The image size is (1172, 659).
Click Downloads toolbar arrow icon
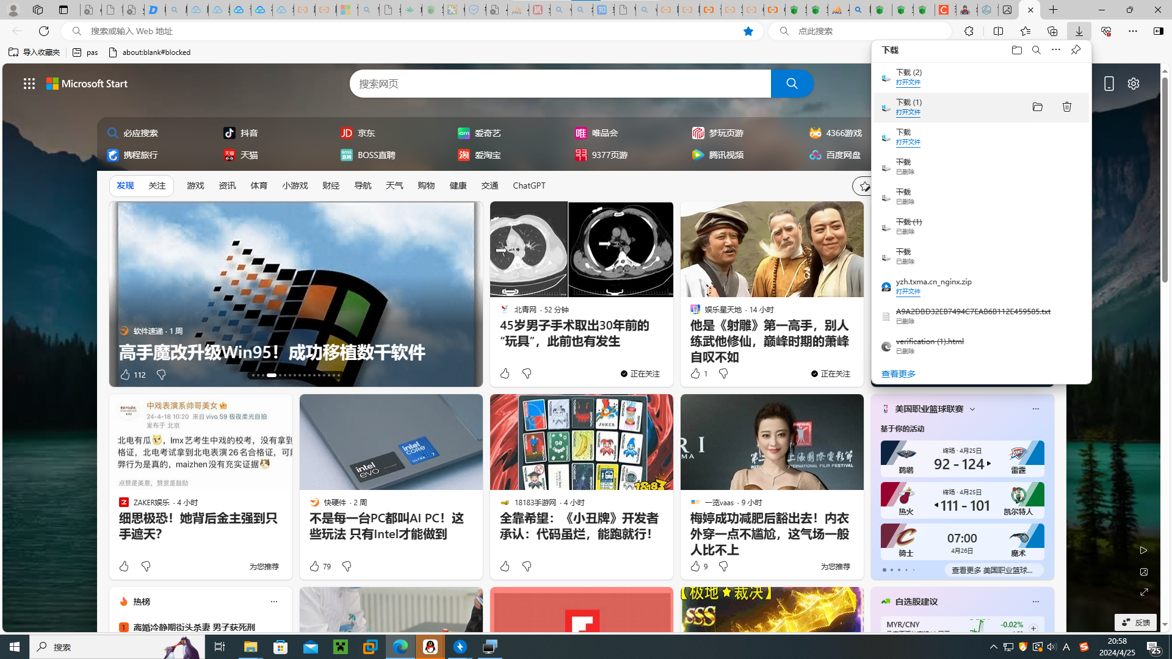point(1079,31)
